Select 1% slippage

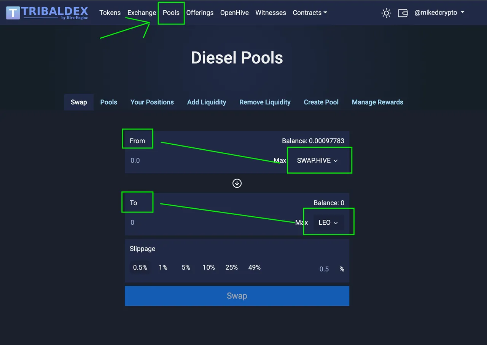coord(163,268)
